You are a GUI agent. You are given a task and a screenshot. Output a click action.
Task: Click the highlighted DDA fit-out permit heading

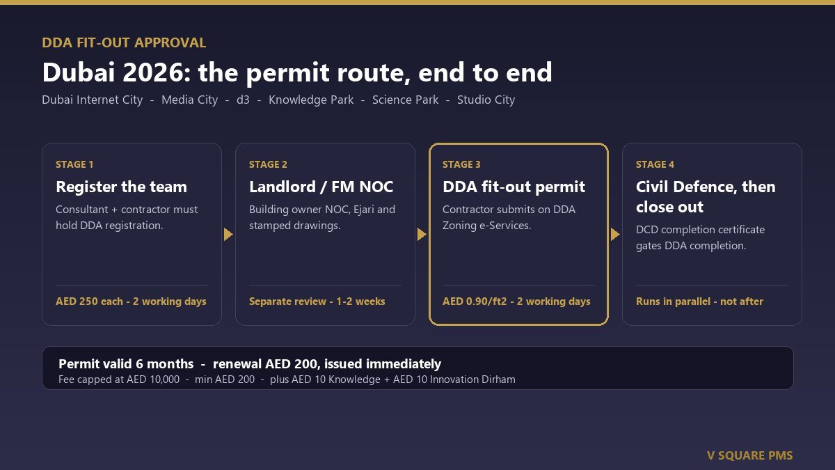[514, 187]
